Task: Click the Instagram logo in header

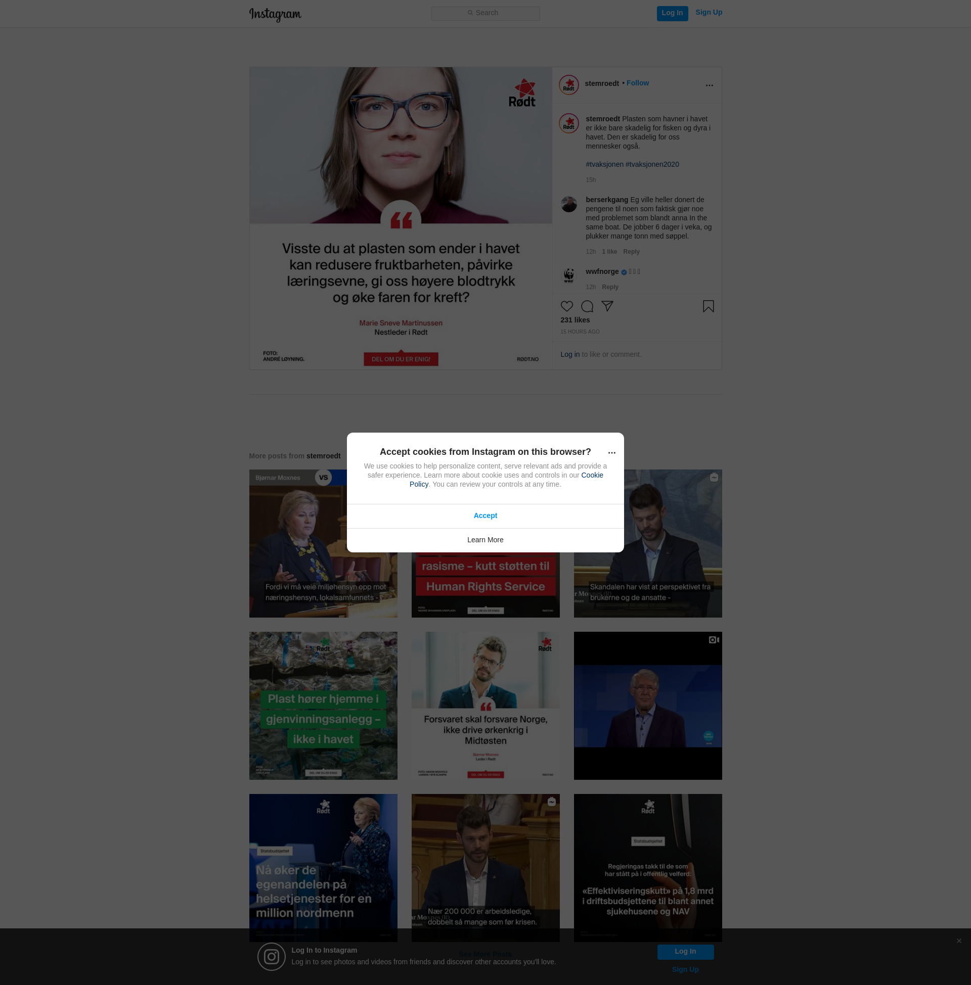Action: (275, 14)
